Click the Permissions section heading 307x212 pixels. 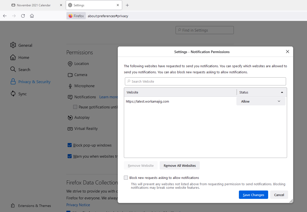click(x=80, y=52)
